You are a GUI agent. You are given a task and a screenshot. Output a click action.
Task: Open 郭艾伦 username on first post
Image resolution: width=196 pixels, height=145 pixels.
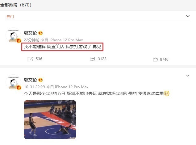point(30,33)
